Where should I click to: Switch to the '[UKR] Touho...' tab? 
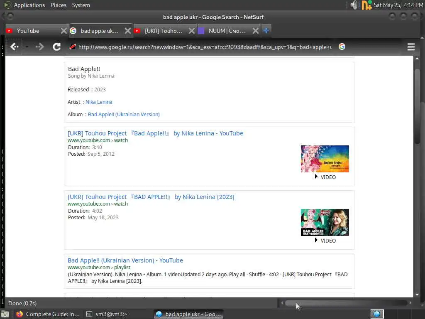(161, 31)
